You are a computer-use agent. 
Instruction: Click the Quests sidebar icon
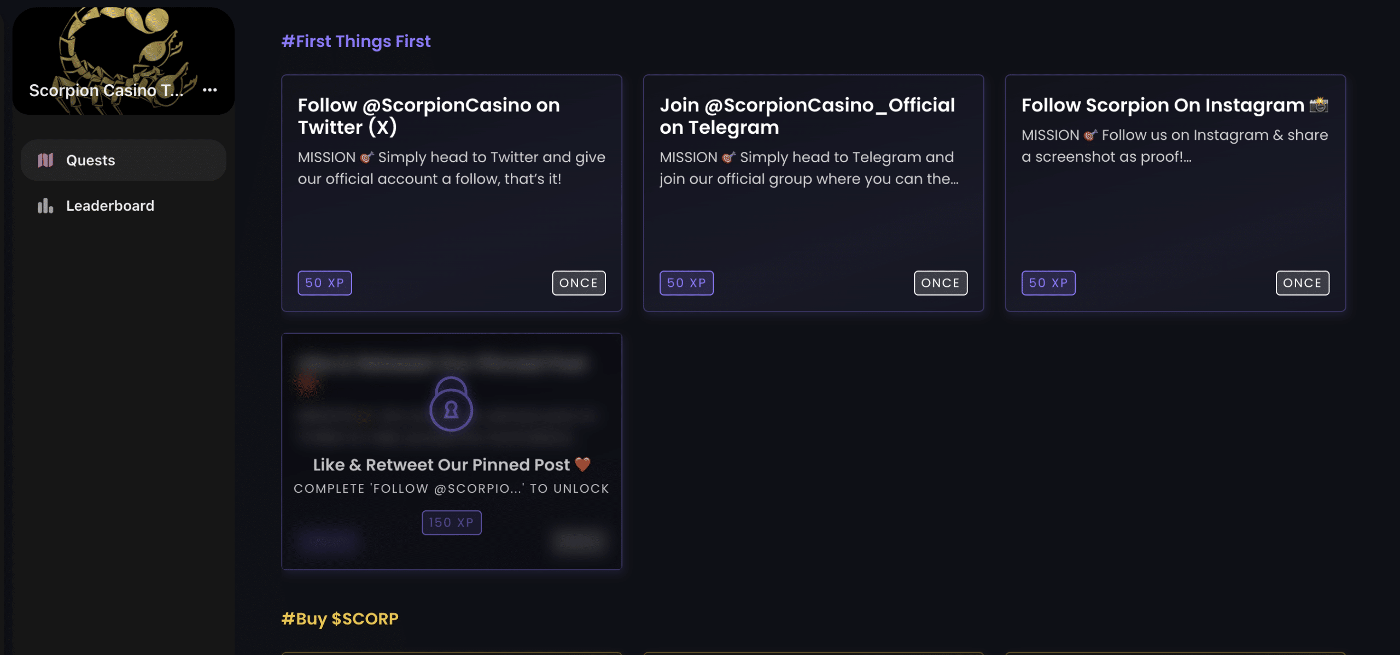45,160
